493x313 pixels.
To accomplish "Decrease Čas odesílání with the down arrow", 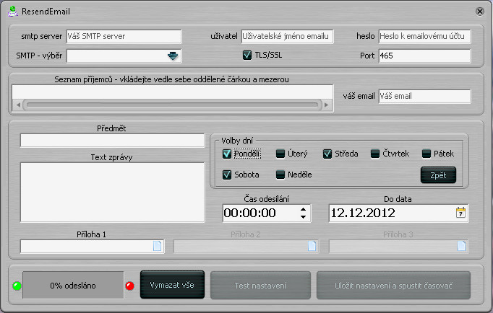I will coord(303,216).
